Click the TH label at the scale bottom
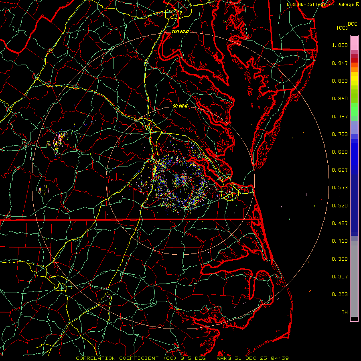Image resolution: width=361 pixels, height=361 pixels. (345, 312)
